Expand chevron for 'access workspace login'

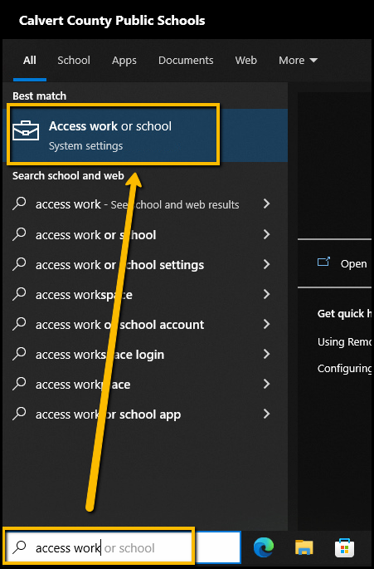[x=267, y=354]
